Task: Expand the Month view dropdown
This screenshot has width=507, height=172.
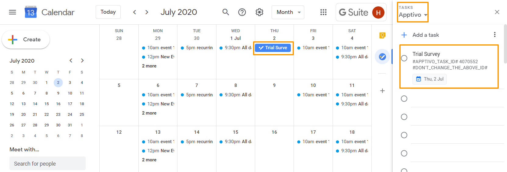Action: pyautogui.click(x=288, y=12)
